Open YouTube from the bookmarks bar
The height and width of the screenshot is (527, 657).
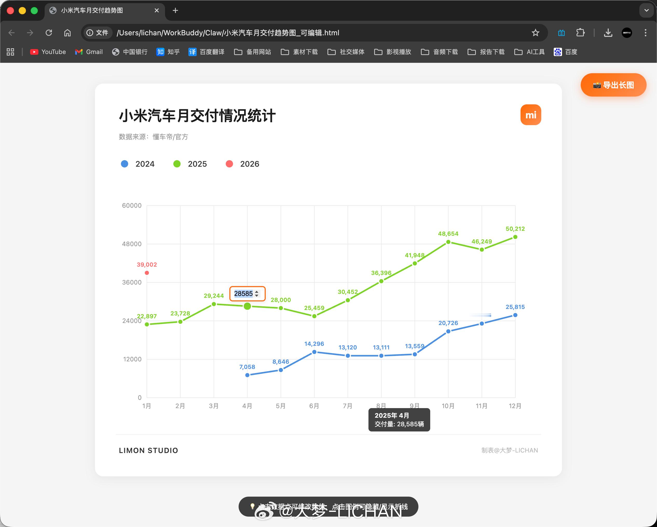coord(47,52)
